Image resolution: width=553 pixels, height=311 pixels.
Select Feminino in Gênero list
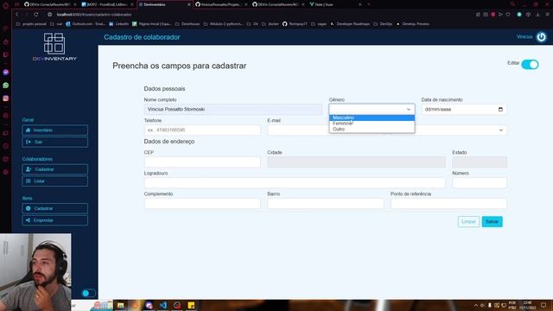[x=372, y=124]
